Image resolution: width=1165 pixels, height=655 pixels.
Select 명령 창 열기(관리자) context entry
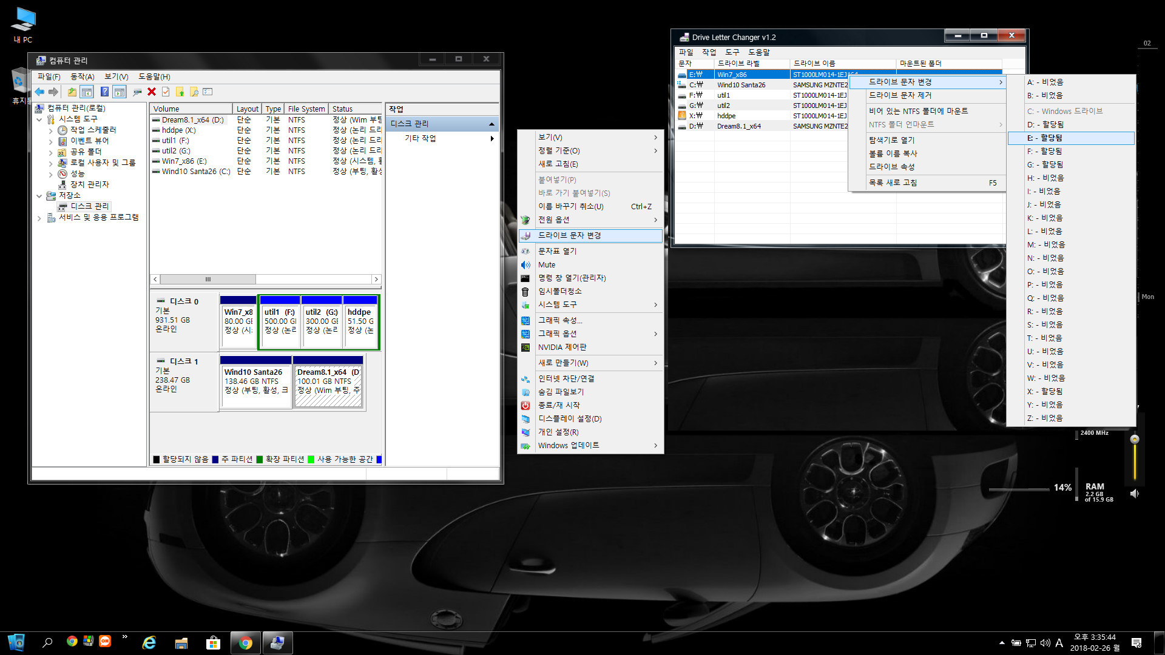click(590, 278)
